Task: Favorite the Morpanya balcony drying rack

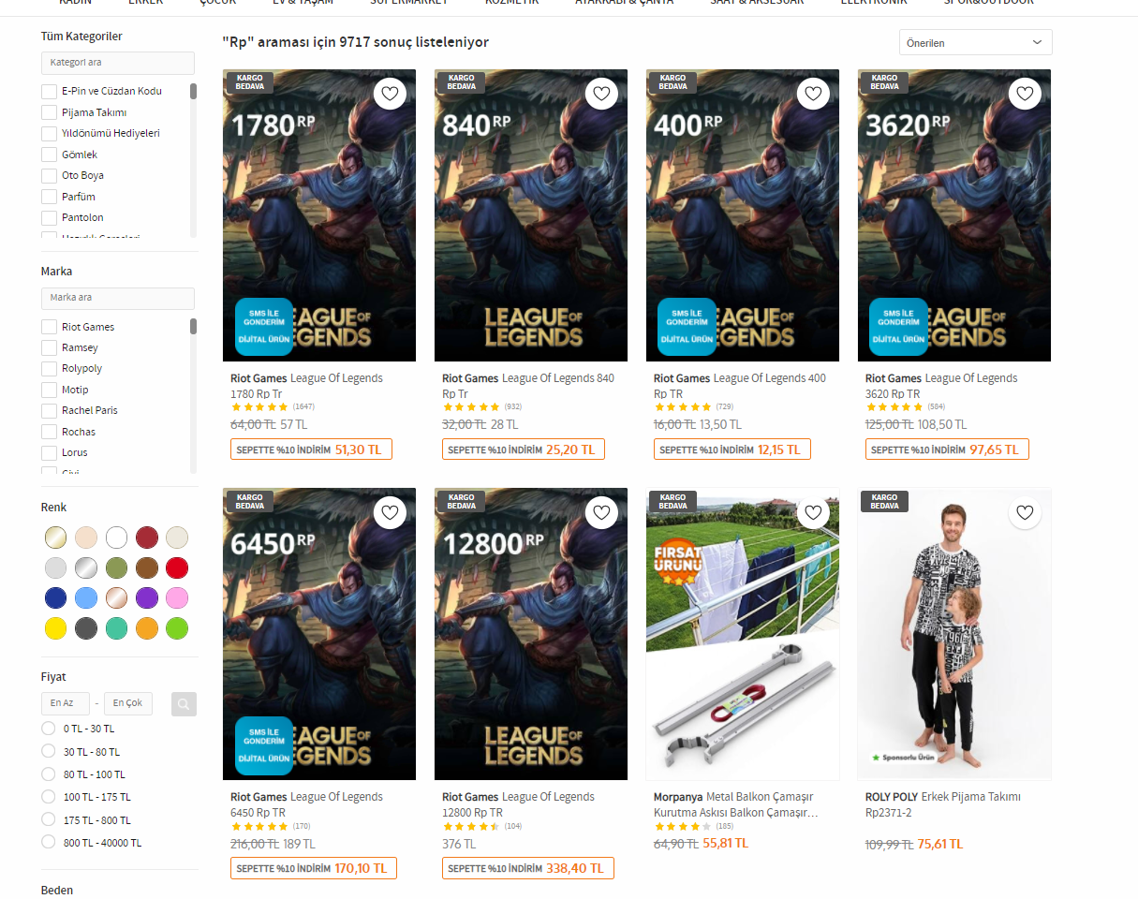Action: click(x=813, y=512)
